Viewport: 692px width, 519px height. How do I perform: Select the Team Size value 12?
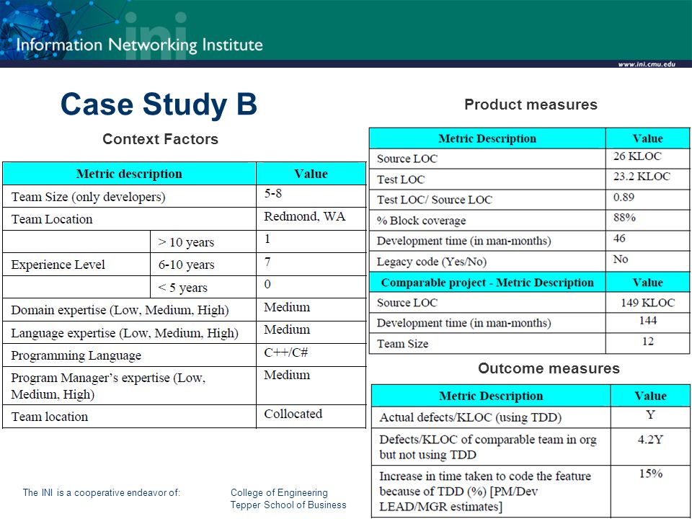pyautogui.click(x=648, y=341)
